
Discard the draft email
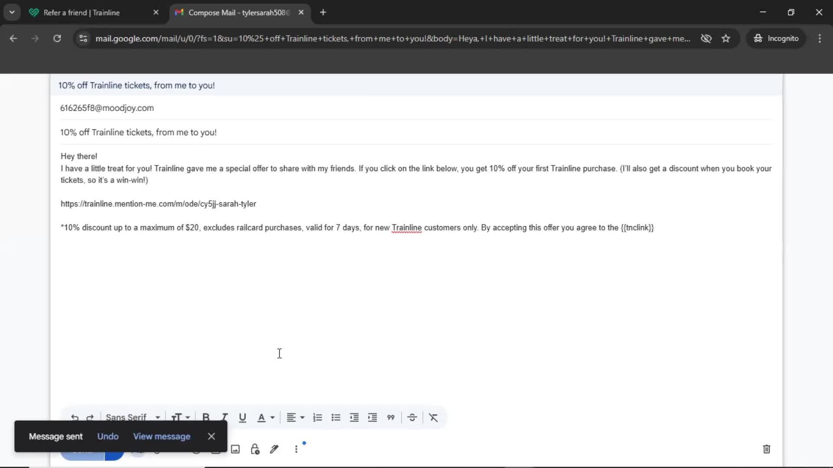(766, 449)
